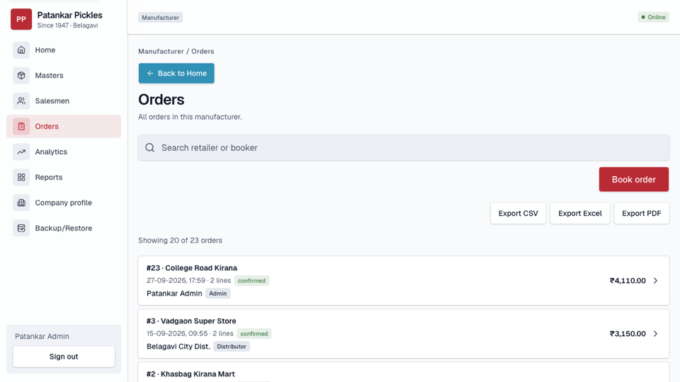
Task: Open Company profile from the sidebar
Action: 64,203
